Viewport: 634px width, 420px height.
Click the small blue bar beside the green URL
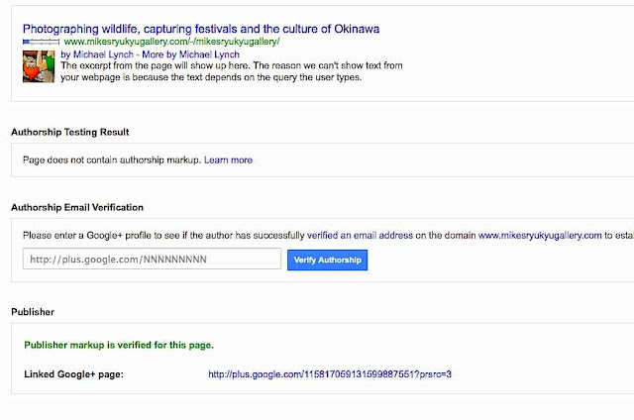click(x=41, y=44)
